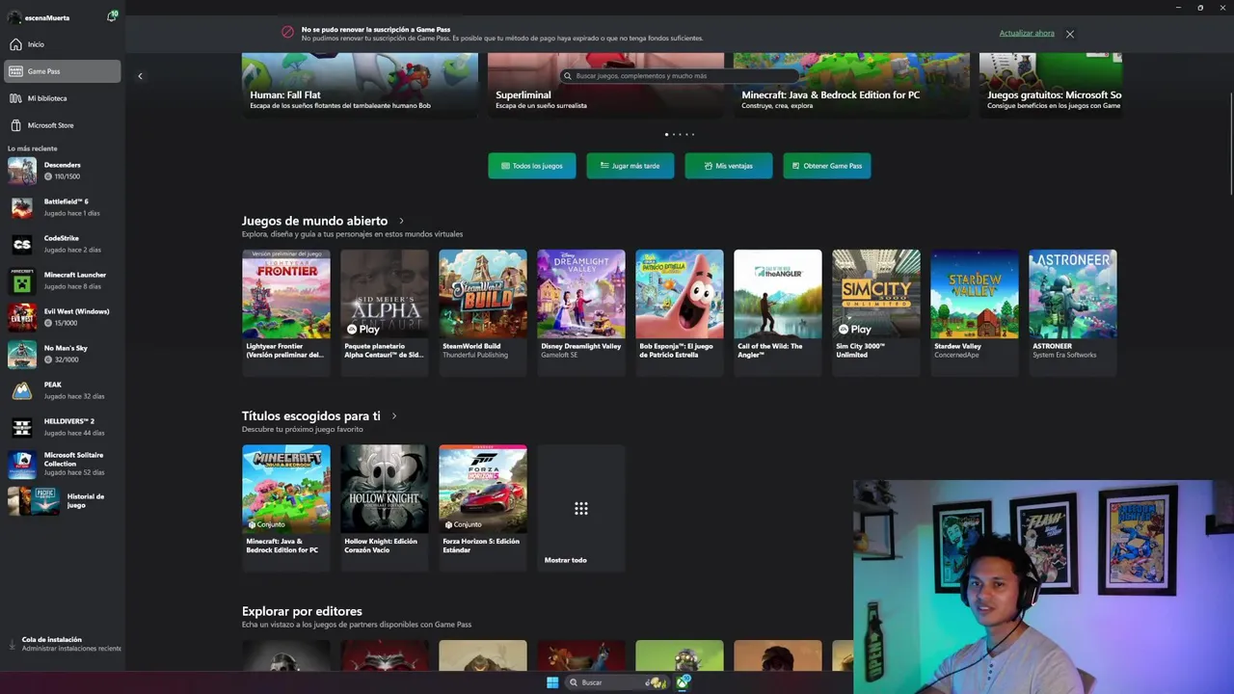Click Todos los juegos button

(532, 166)
